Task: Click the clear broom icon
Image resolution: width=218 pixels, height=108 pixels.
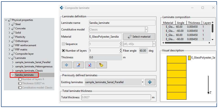Action: click(101, 65)
